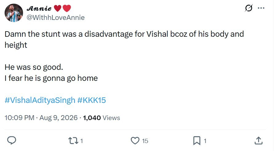Open the share upload icon
274x151 pixels.
pos(258,140)
